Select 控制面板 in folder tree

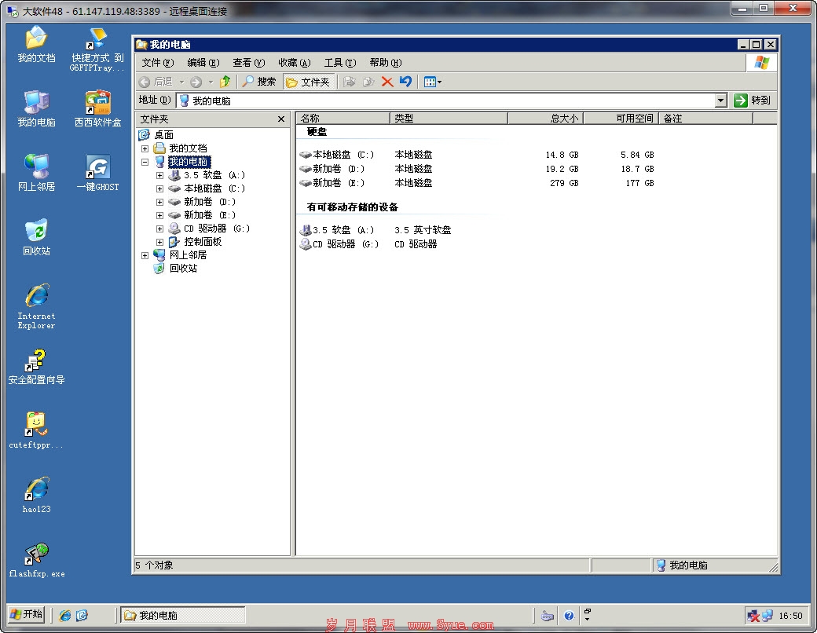point(203,242)
